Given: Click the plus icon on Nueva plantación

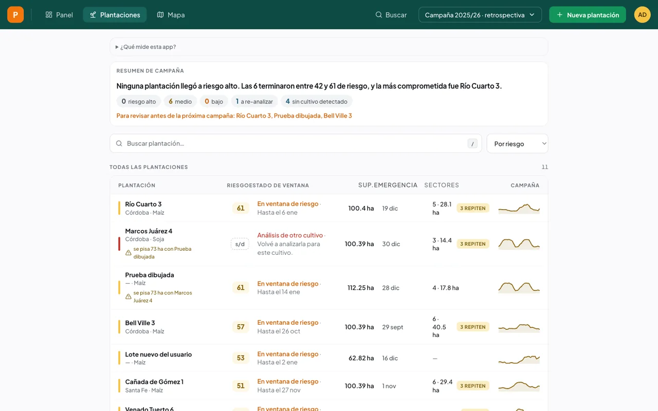Looking at the screenshot, I should (x=560, y=15).
